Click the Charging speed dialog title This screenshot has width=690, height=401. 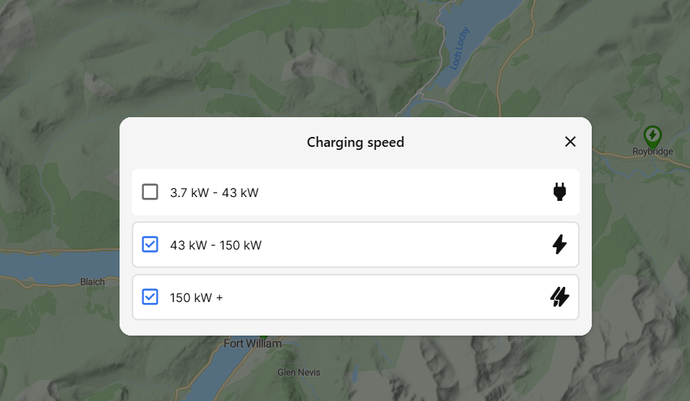pyautogui.click(x=355, y=142)
